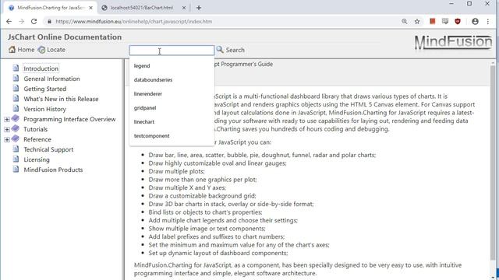The width and height of the screenshot is (499, 280).
Task: Select the Reference tree label
Action: pos(37,139)
